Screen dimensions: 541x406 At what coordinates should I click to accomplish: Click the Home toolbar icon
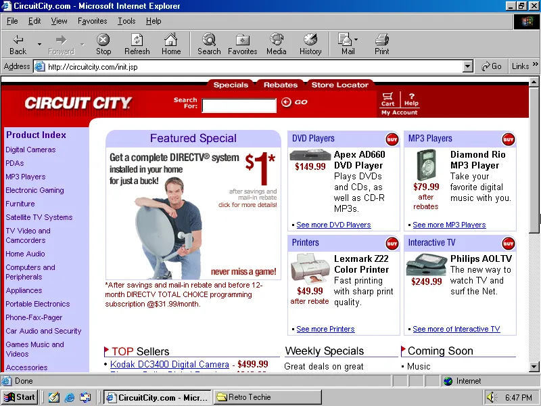point(171,44)
